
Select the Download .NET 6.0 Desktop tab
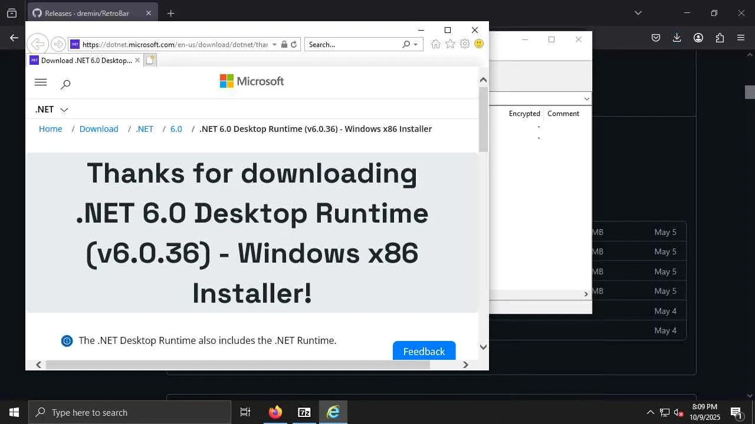86,60
